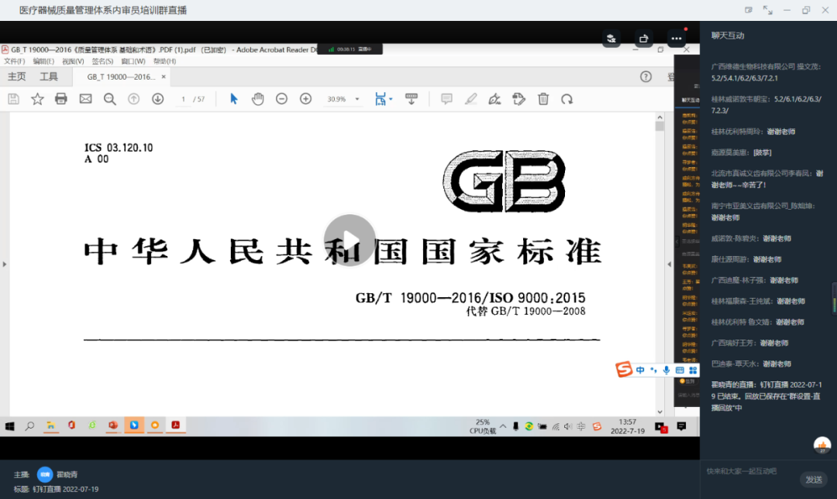Click the envelope email icon in Acrobat

(85, 99)
